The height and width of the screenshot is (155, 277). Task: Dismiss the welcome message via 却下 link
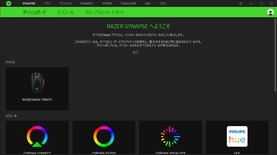coord(135,52)
